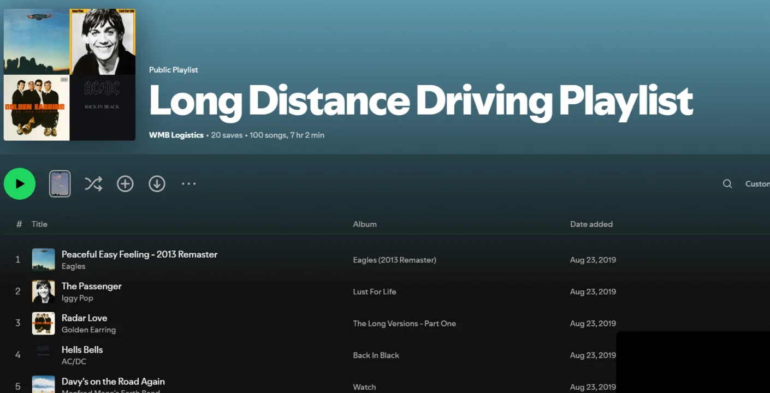Image resolution: width=770 pixels, height=393 pixels.
Task: Click Radar Love album art thumbnail
Action: (43, 323)
